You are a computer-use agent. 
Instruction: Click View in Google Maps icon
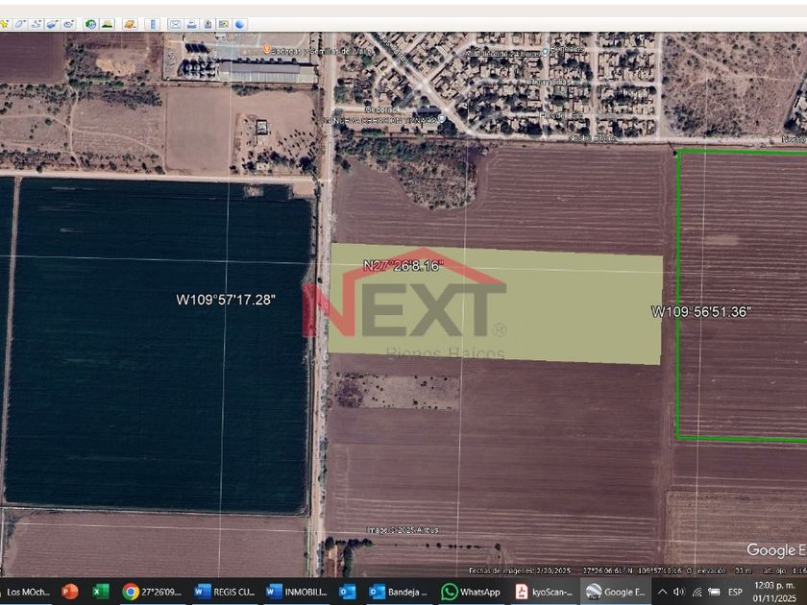tap(223, 24)
